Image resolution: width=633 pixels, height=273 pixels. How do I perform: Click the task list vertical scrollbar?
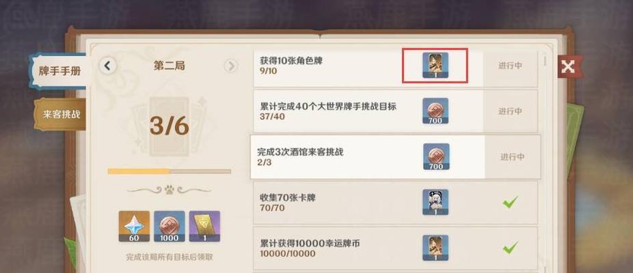coord(545,61)
